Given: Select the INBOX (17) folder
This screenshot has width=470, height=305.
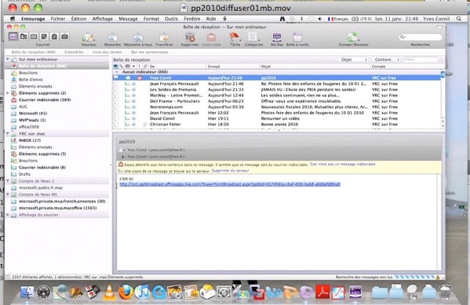Looking at the screenshot, I should [x=30, y=140].
